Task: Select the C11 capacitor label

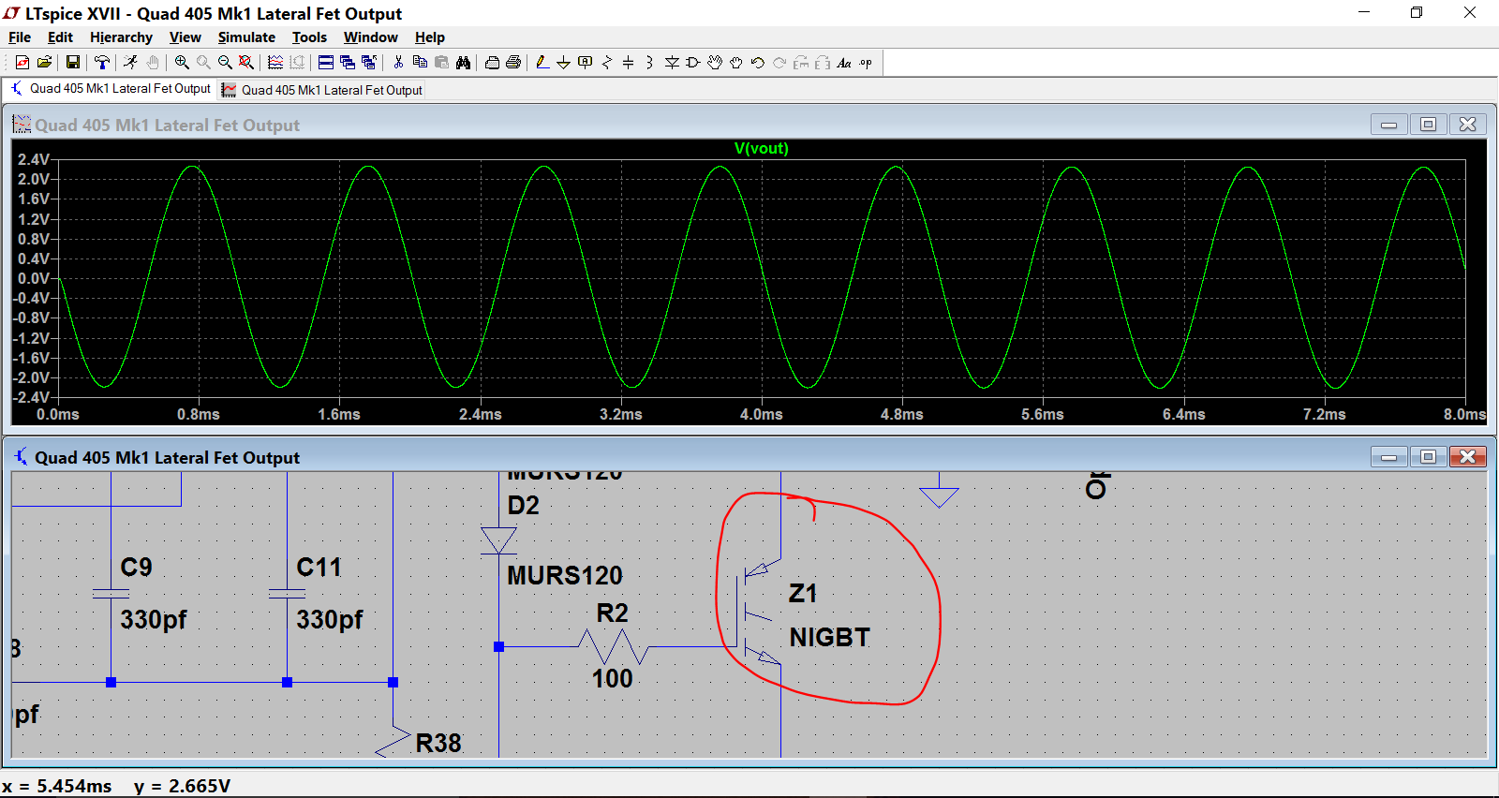Action: pos(319,568)
